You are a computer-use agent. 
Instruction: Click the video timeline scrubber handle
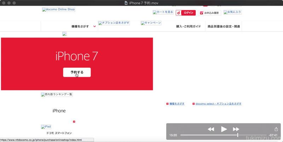coord(238,135)
